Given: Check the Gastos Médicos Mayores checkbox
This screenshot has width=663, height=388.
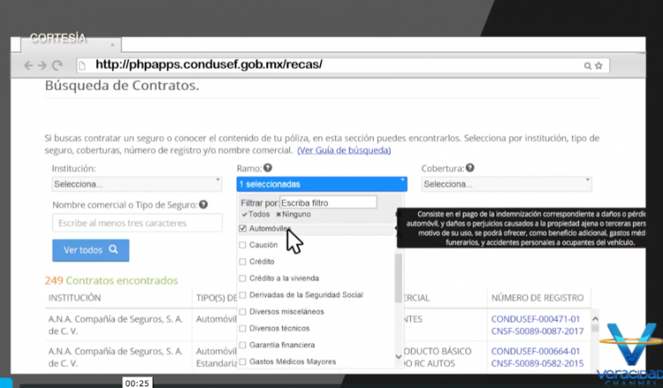Looking at the screenshot, I should click(x=242, y=362).
